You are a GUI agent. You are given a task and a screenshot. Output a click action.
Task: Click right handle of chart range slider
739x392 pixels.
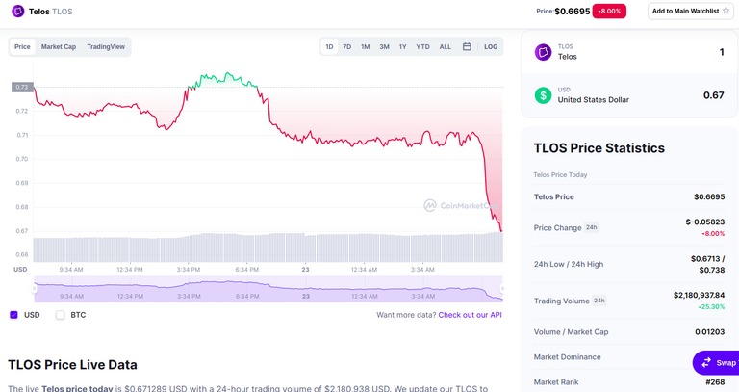coord(502,288)
